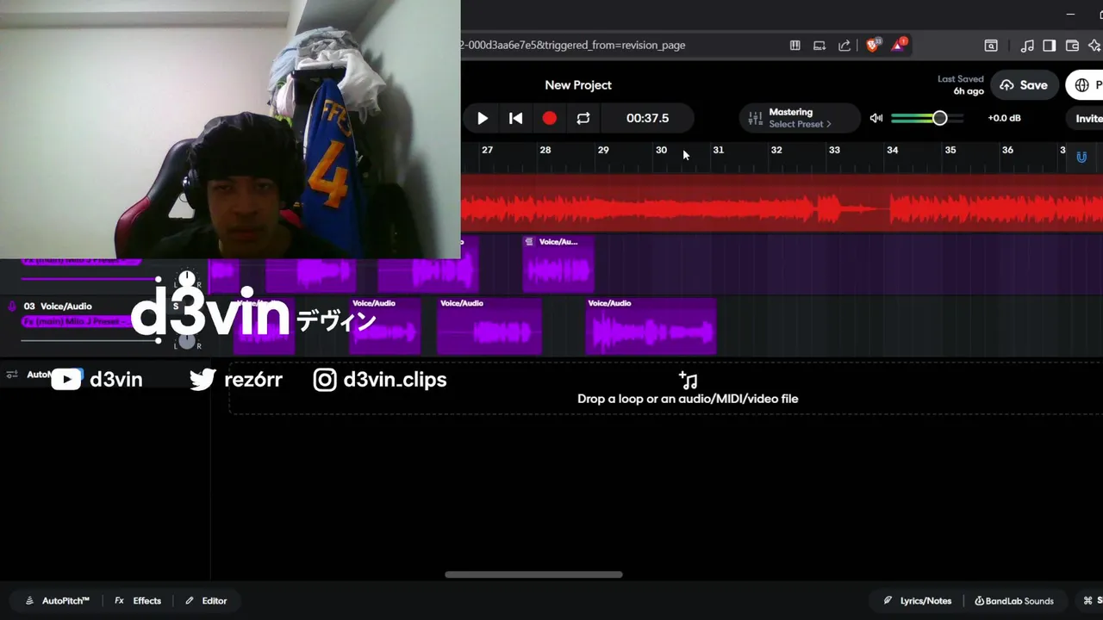Image resolution: width=1103 pixels, height=620 pixels.
Task: Open the AutoPitch tab
Action: tap(57, 601)
